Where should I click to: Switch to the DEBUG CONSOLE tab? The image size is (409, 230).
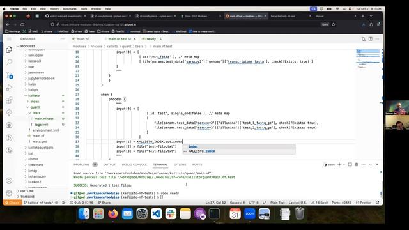(134, 165)
